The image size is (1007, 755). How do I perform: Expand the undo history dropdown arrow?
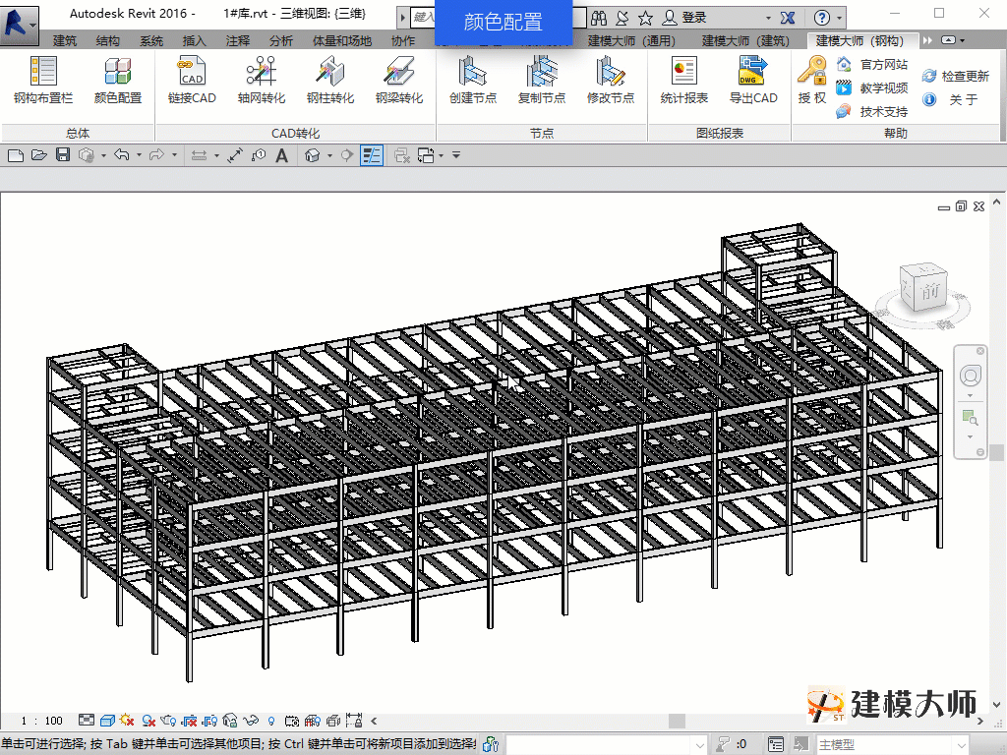click(140, 155)
